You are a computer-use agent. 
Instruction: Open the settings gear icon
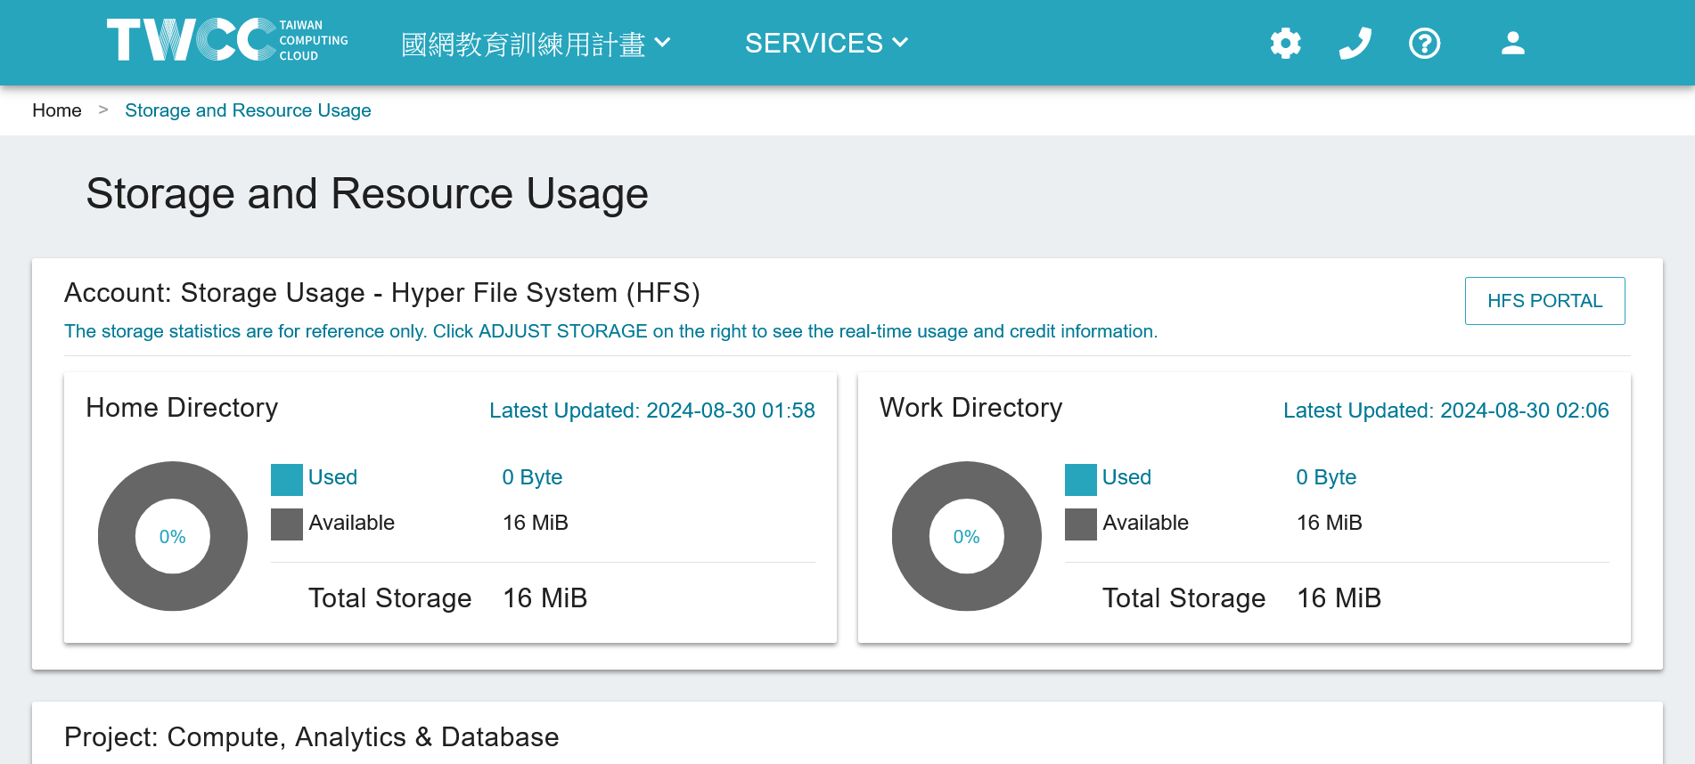1285,43
